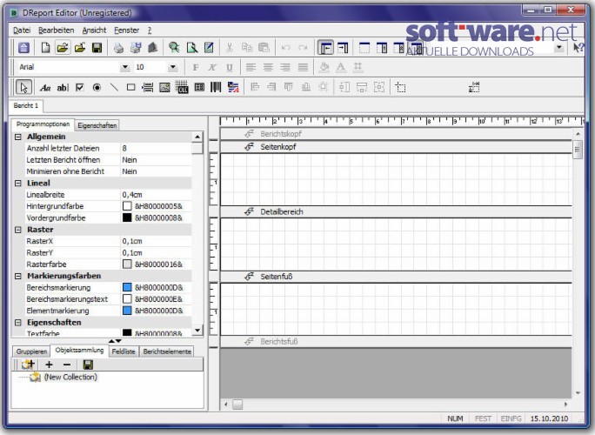Edit the Linealbreite value 0,4cm
The image size is (595, 435).
coord(156,195)
